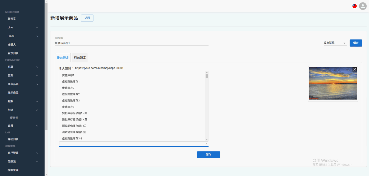Select 虛擬點數庫存1 from the list
The image size is (369, 176).
132,82
